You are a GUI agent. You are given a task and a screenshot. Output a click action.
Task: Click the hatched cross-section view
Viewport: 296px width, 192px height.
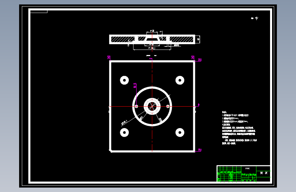152,39
